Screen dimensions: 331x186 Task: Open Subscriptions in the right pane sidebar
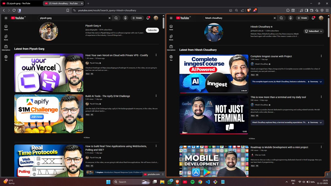171,48
